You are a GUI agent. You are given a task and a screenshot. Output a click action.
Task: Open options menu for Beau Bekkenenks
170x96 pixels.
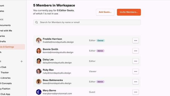point(135,82)
